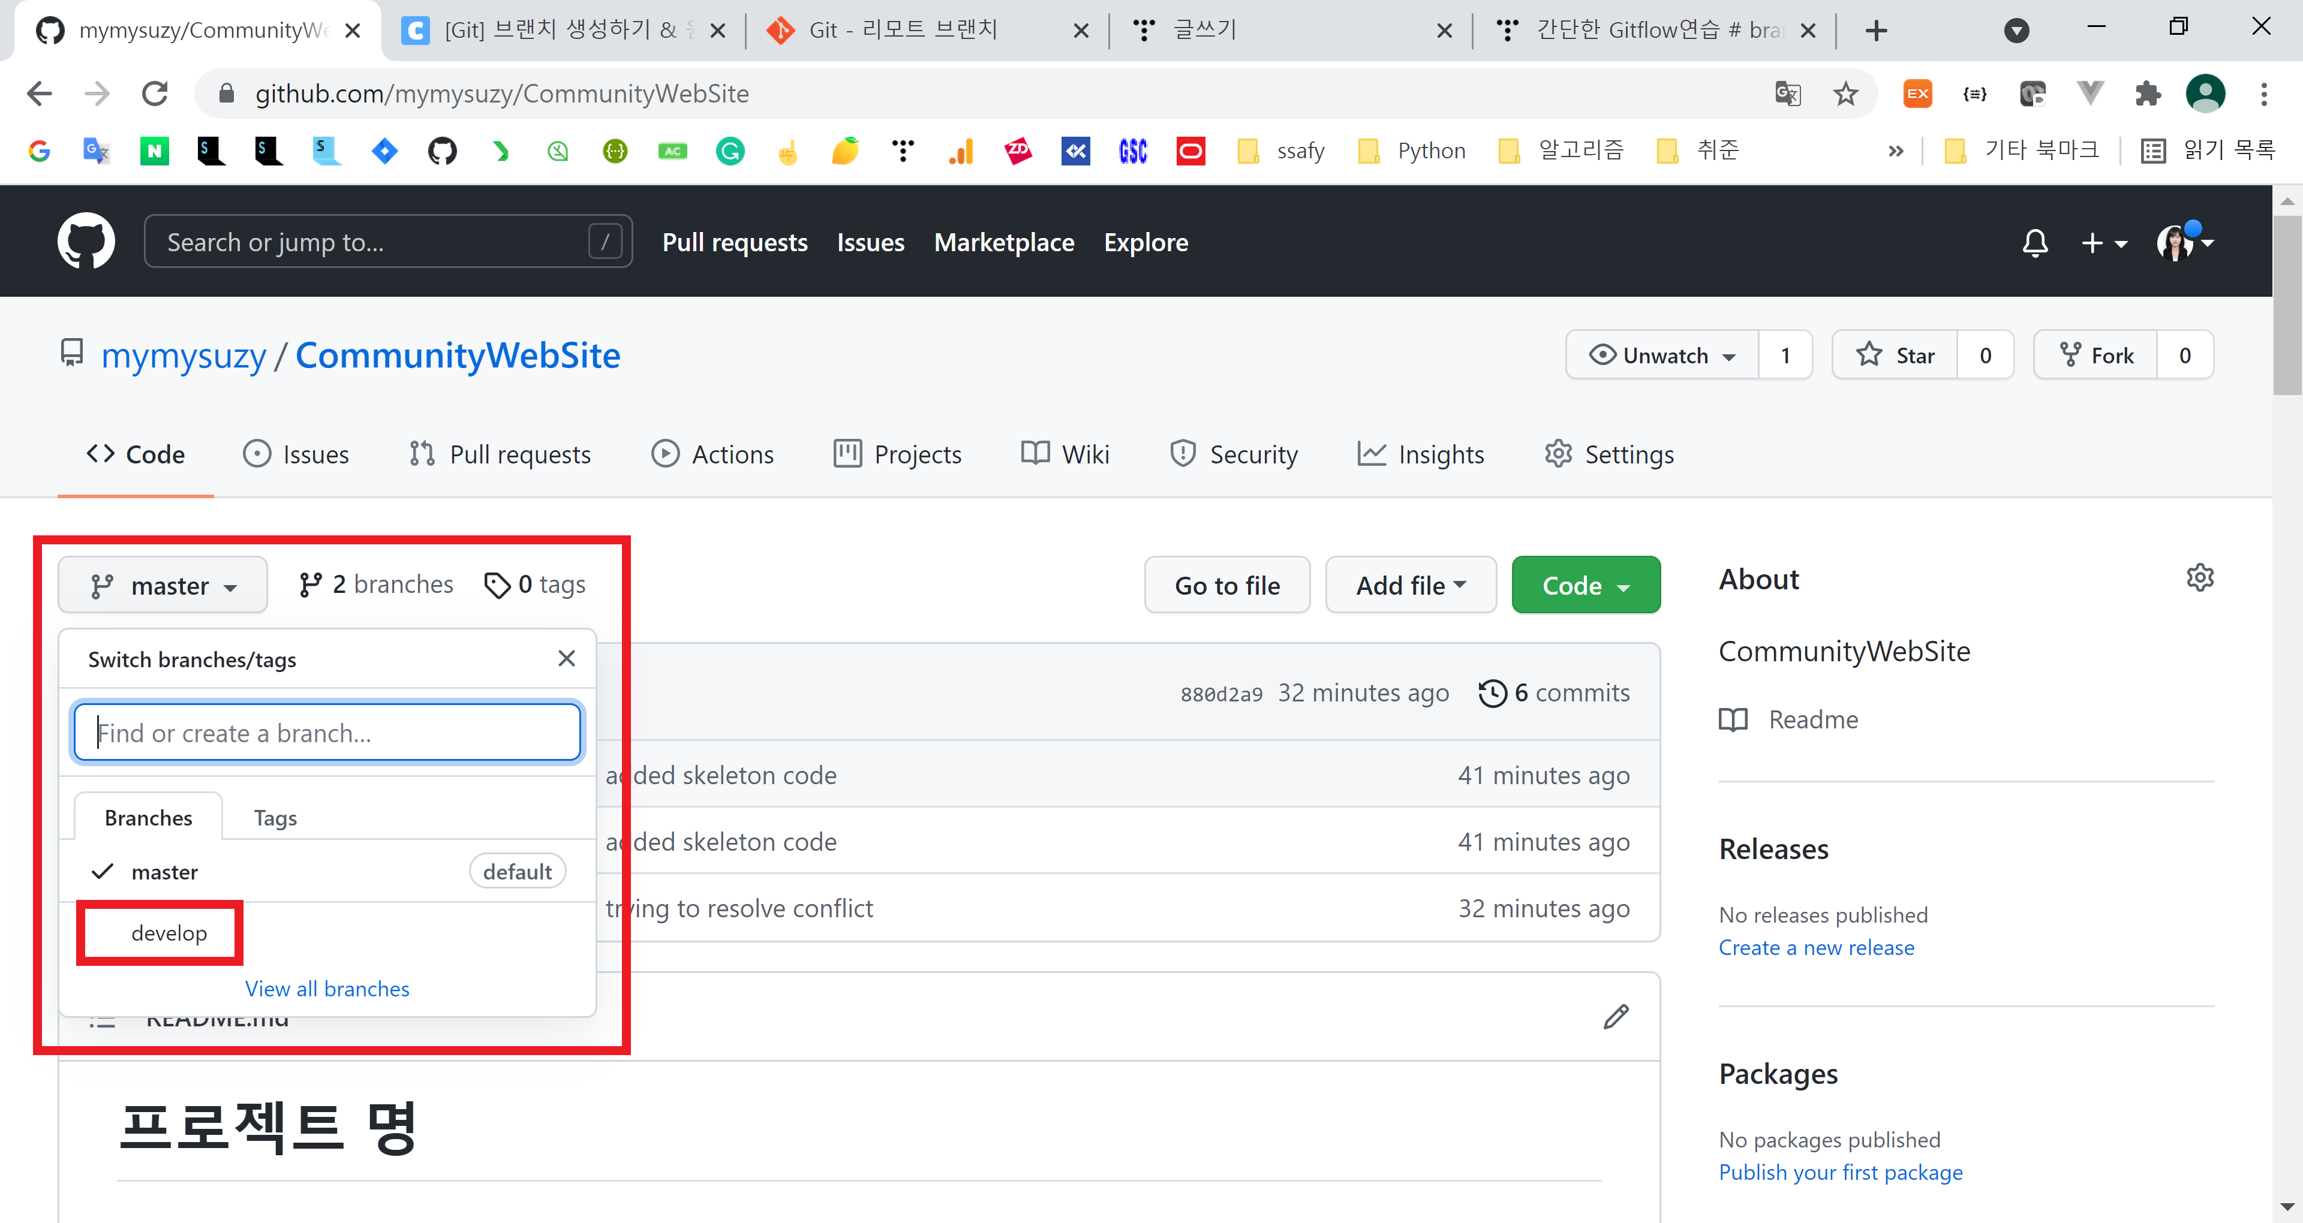Focus the Find or create a branch field
The image size is (2303, 1223).
pyautogui.click(x=327, y=733)
